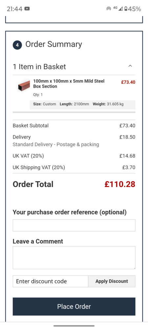Open the 100mm Mild Steel Box Section product name

[x=69, y=84]
